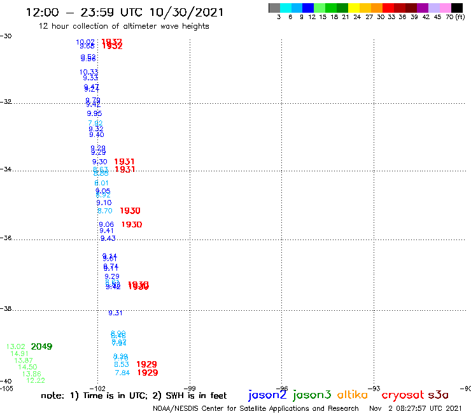Click the wave height value '9.10'

pos(104,203)
